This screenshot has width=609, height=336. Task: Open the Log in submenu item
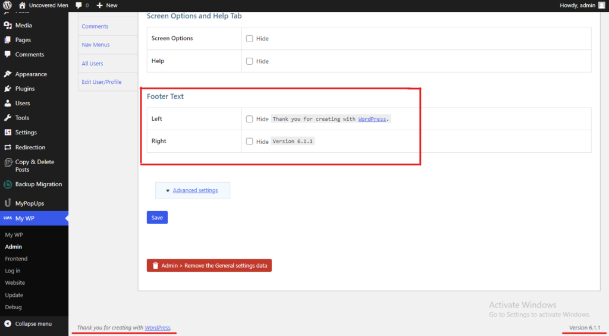12,271
